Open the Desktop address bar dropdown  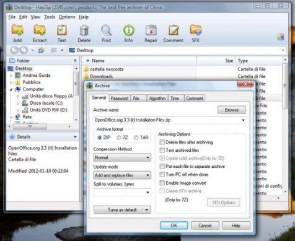[283, 50]
